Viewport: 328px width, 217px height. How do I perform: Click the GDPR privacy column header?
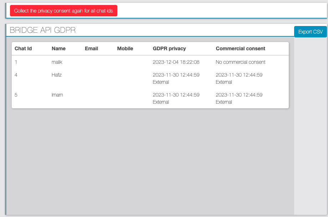click(169, 48)
